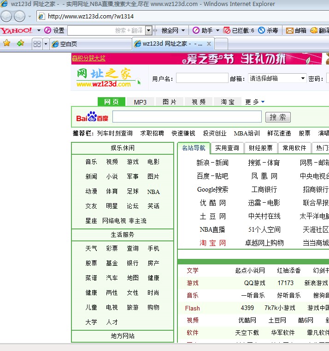The image size is (329, 351).
Task: Close the wz123d 网址之家 tab
Action: pos(209,44)
